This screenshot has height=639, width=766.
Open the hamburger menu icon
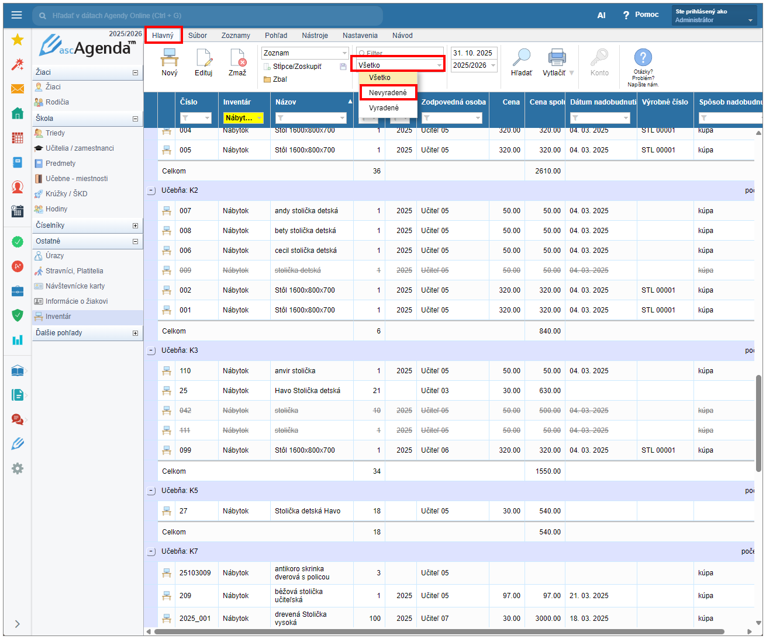(16, 16)
